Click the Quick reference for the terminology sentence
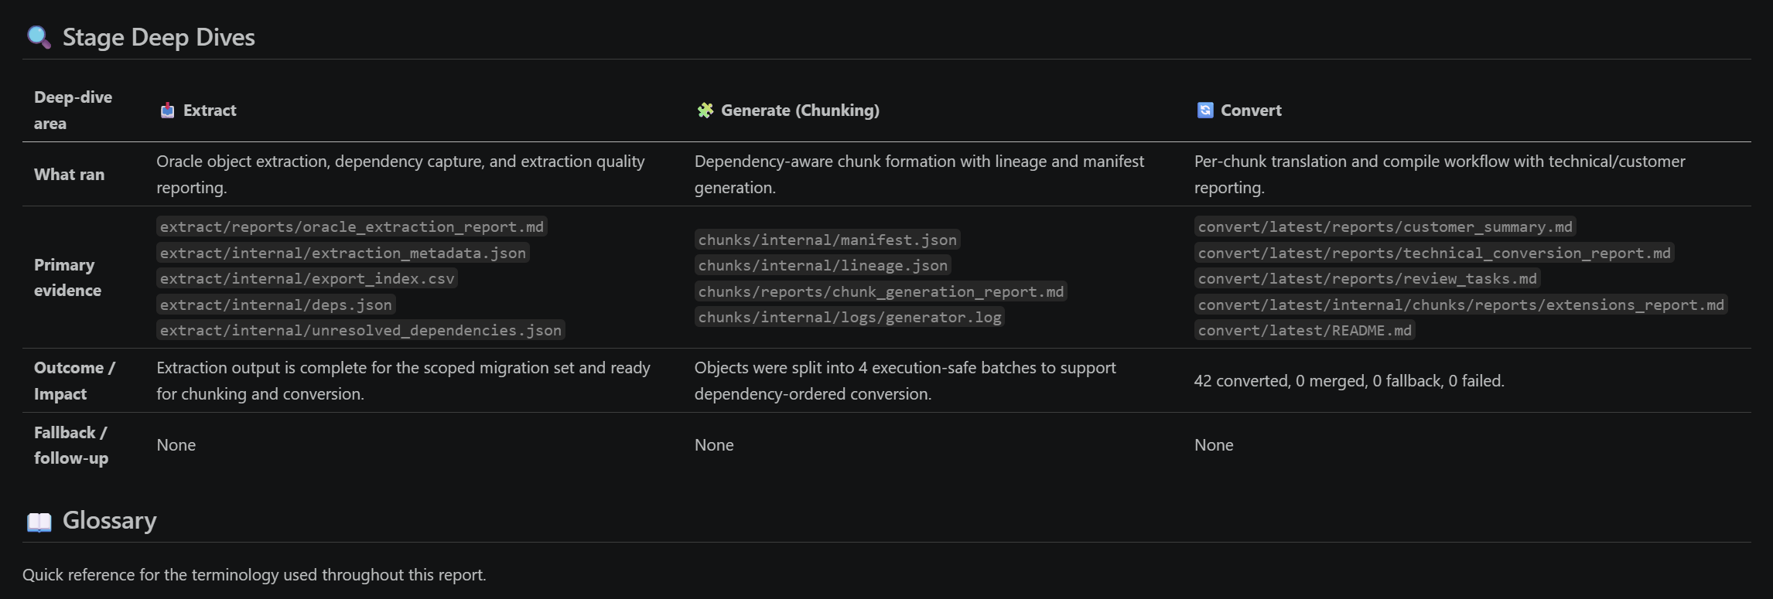This screenshot has height=599, width=1773. pos(255,575)
